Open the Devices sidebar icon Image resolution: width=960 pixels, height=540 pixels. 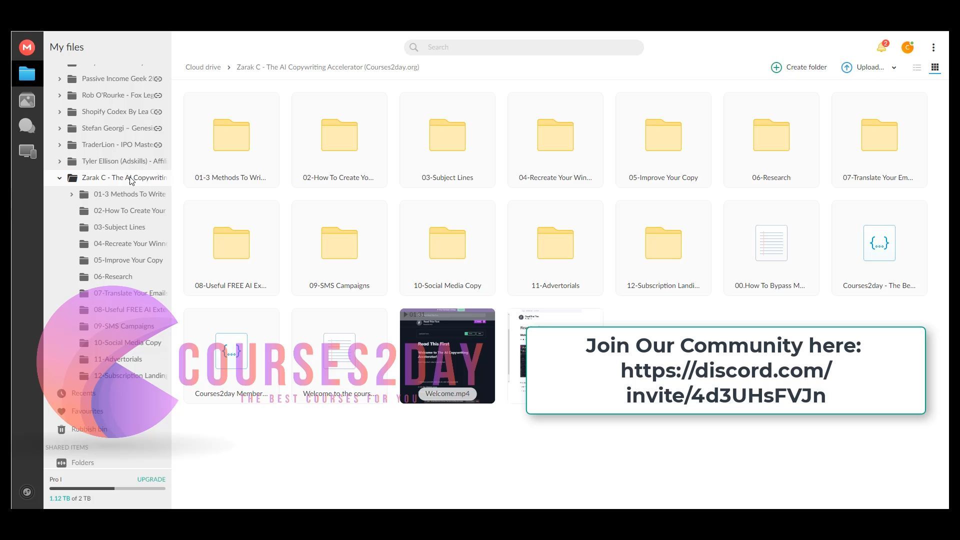point(27,151)
